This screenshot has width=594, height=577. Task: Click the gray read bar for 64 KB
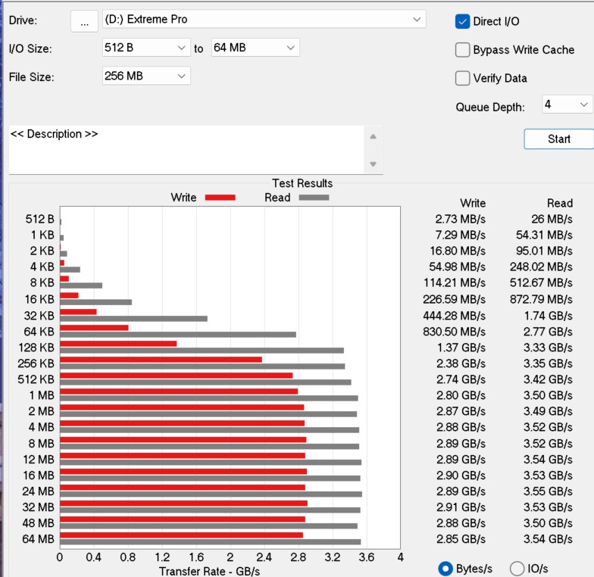tap(177, 334)
